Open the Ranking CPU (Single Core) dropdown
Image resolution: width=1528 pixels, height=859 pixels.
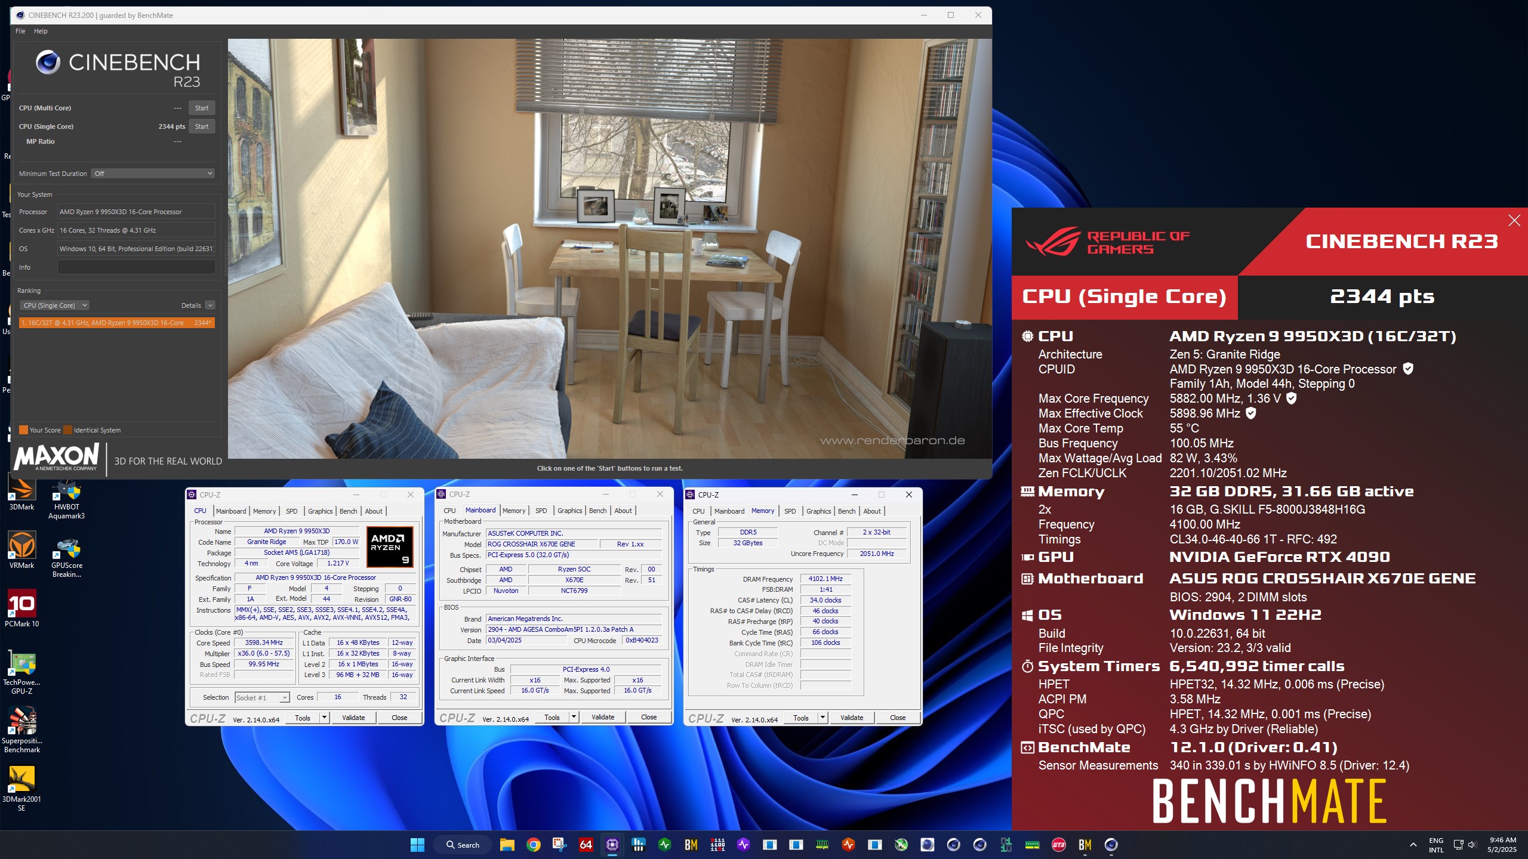point(54,305)
